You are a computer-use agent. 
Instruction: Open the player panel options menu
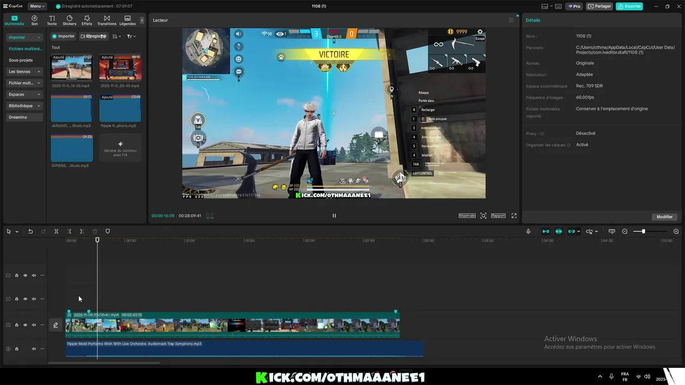[x=511, y=20]
